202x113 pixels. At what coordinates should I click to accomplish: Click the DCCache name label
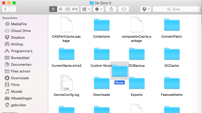pyautogui.click(x=172, y=66)
